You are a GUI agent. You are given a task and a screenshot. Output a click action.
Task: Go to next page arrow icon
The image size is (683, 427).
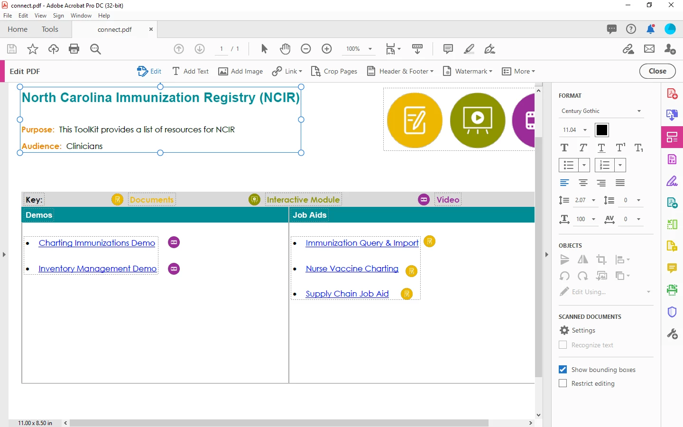click(x=200, y=49)
